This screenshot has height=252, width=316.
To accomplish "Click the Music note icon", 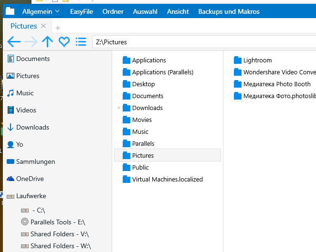I will point(11,93).
